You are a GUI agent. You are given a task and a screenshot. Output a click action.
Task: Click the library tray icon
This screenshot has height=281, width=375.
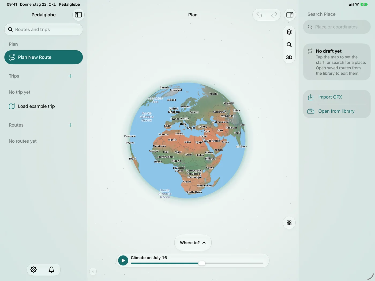pyautogui.click(x=311, y=111)
